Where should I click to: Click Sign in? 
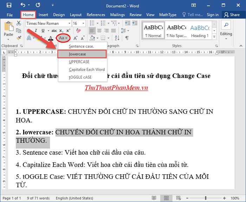(213, 15)
